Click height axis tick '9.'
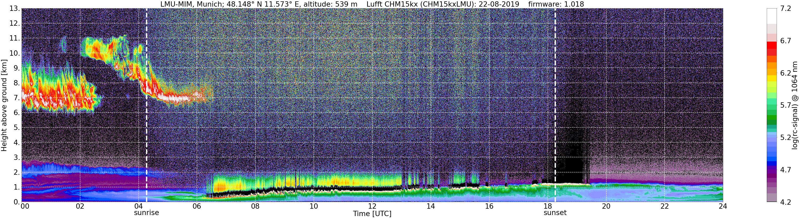The width and height of the screenshot is (800, 219). [16, 68]
